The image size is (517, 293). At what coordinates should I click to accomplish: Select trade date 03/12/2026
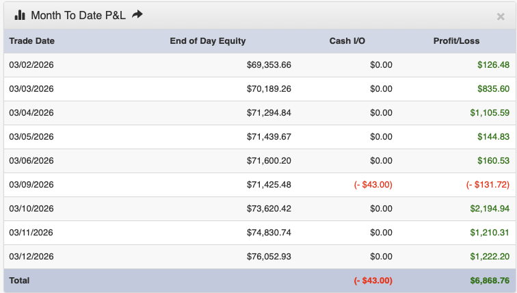[31, 256]
